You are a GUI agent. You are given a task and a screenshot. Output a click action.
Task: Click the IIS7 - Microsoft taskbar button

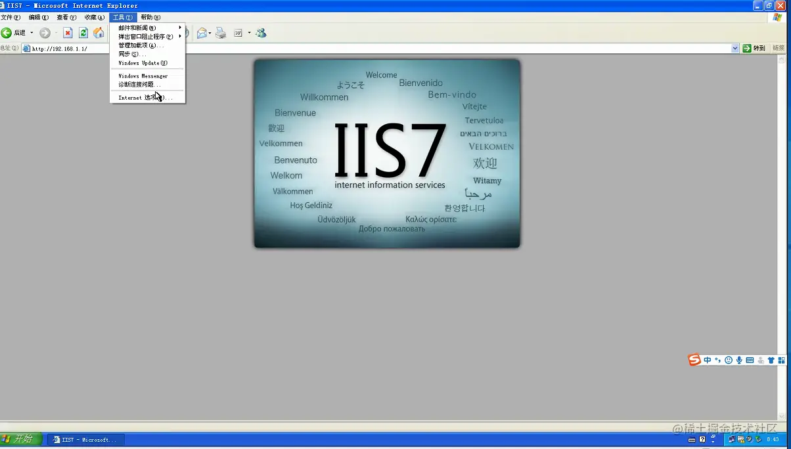point(86,440)
